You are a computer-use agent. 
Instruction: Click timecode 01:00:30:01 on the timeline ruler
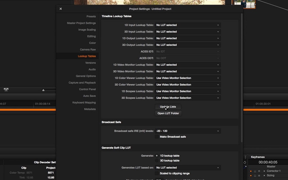click(263, 104)
